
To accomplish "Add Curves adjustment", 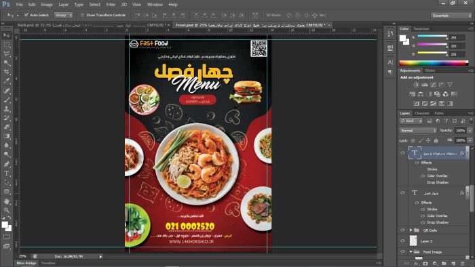I will pos(433,85).
